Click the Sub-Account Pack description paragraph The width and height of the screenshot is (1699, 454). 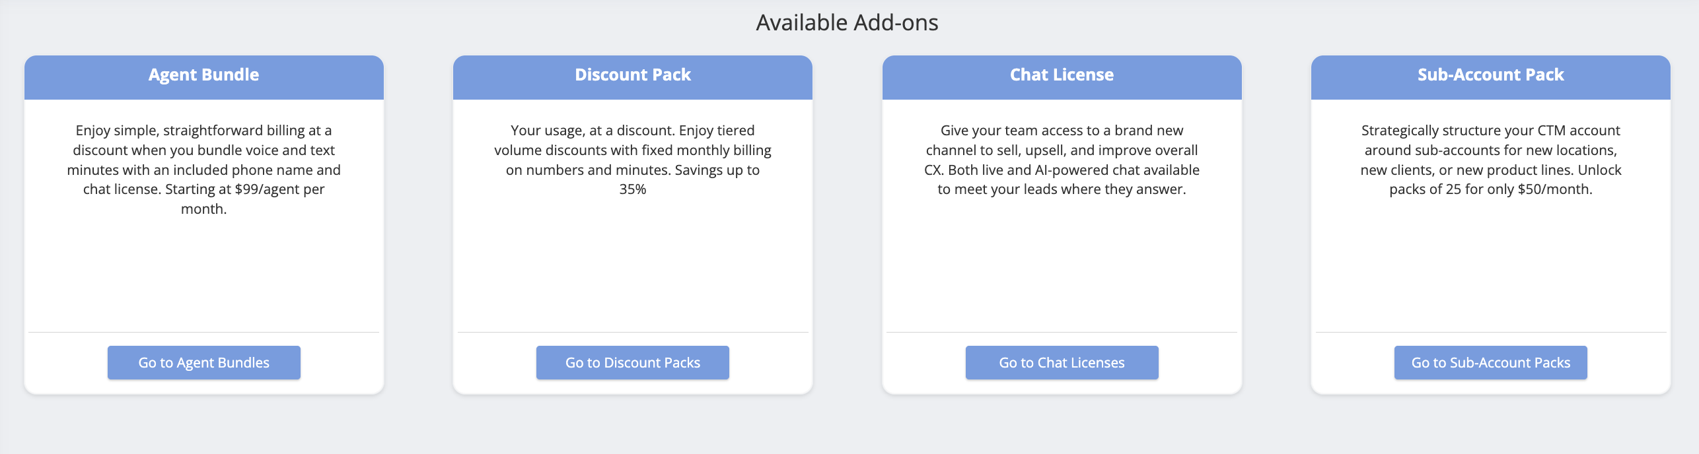click(1490, 160)
